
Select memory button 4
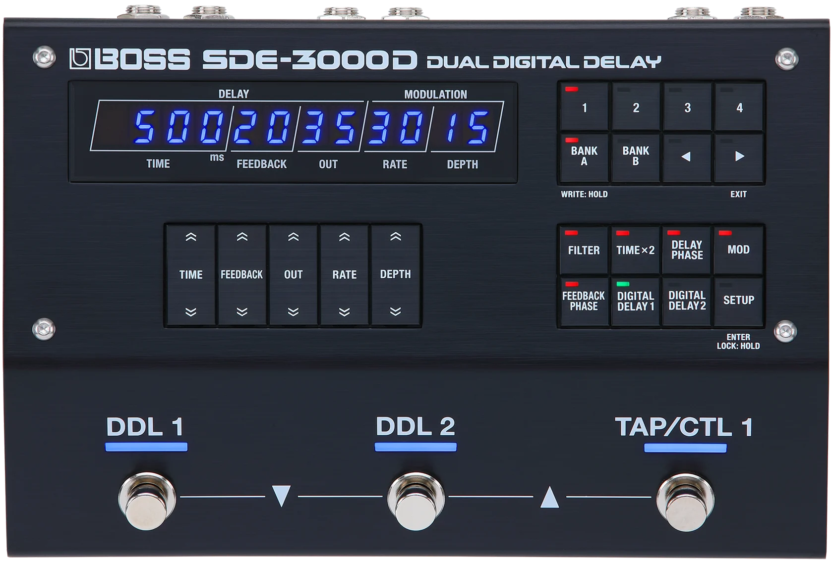pos(739,107)
